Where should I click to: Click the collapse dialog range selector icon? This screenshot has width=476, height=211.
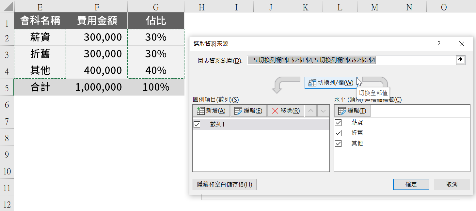coord(461,60)
